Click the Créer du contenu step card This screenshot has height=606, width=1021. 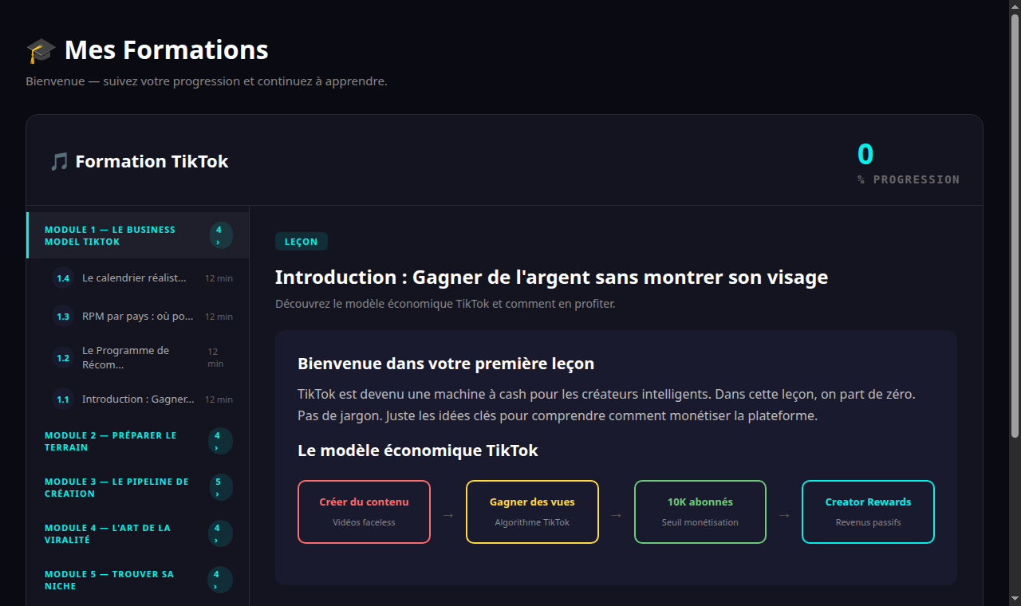tap(364, 512)
